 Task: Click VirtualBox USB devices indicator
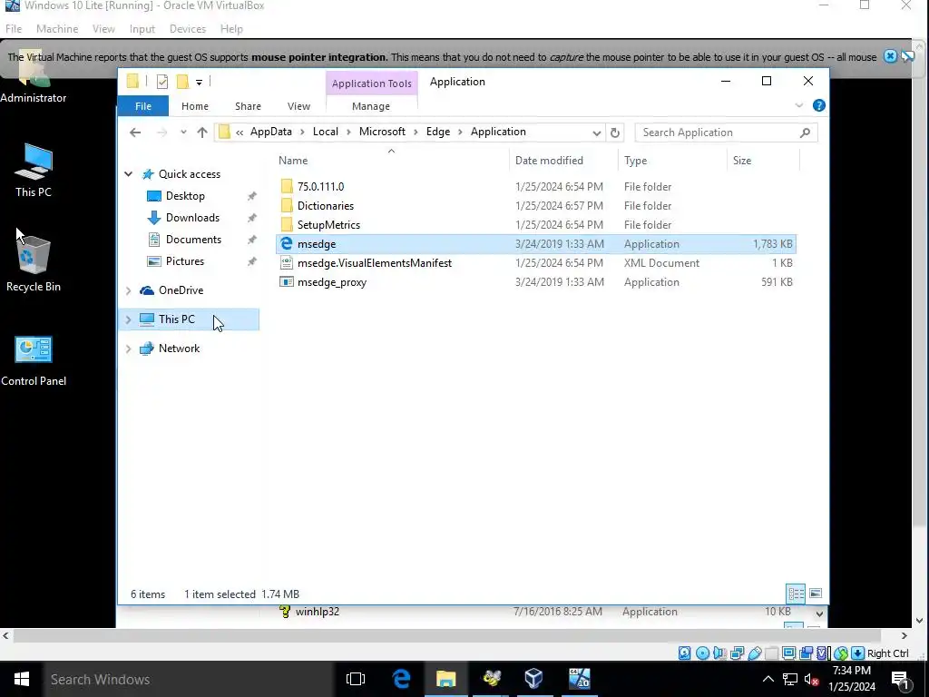tap(754, 653)
